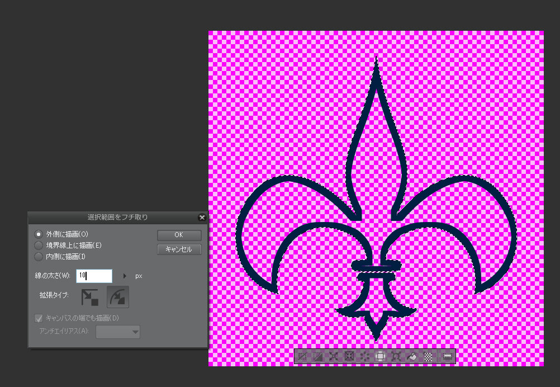Close the 選択範囲をフチ取り dialog

point(202,217)
